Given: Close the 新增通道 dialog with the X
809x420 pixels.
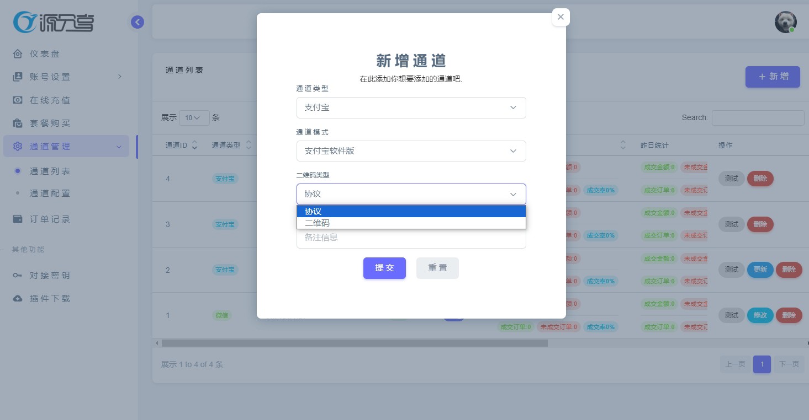Looking at the screenshot, I should pyautogui.click(x=561, y=17).
